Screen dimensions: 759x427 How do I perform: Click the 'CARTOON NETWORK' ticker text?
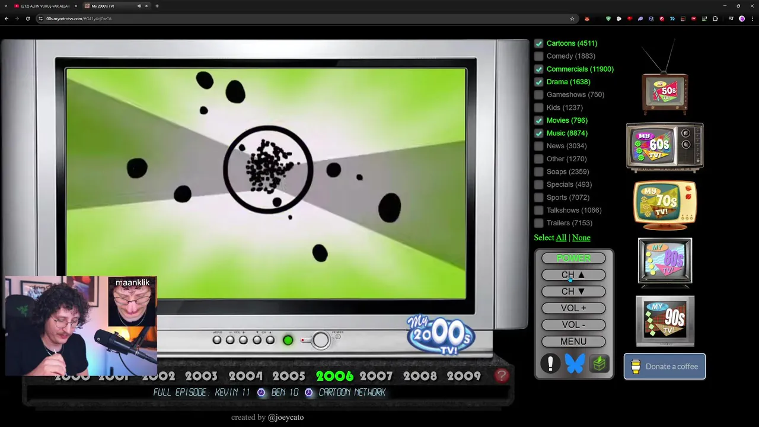coord(352,392)
